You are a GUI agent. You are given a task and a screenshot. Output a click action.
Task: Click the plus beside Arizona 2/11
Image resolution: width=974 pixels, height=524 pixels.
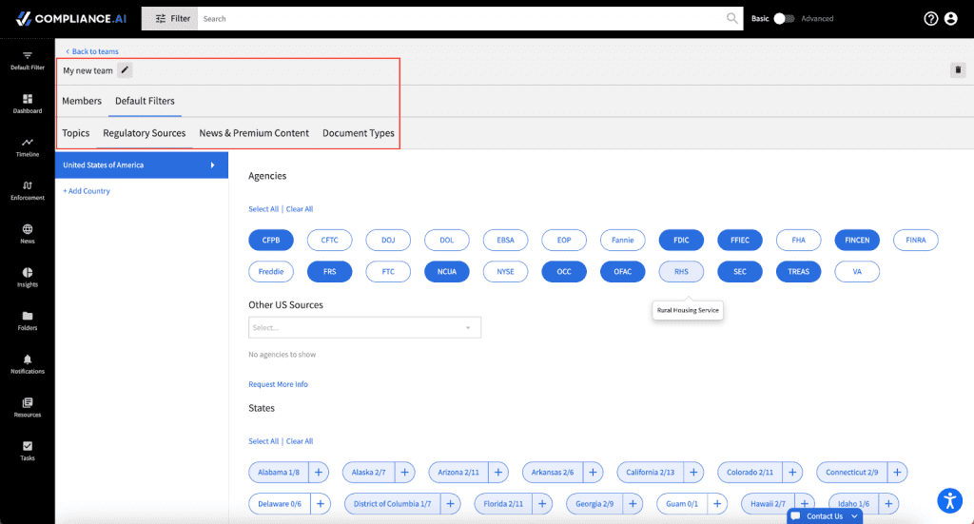[x=498, y=473]
